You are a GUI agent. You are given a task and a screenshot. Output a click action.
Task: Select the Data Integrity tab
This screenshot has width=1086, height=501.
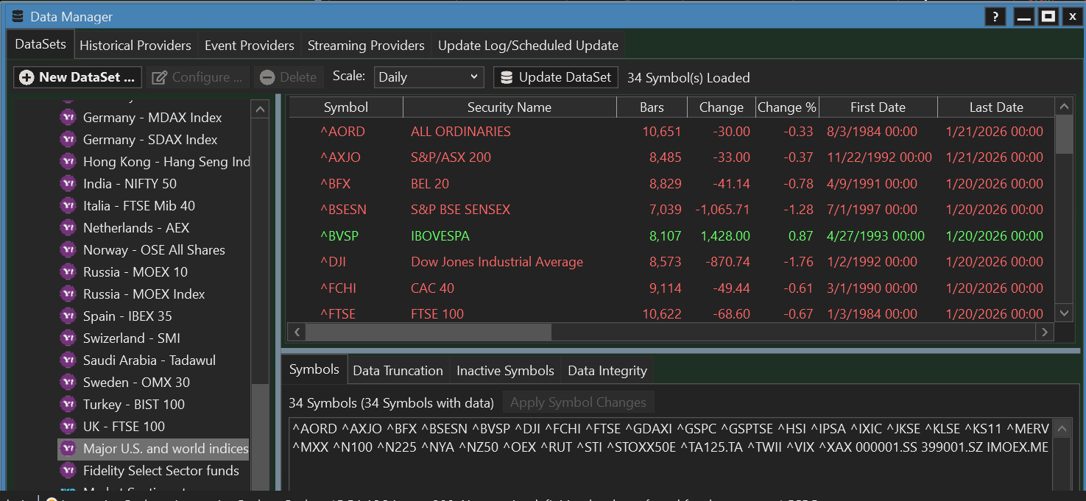tap(607, 371)
